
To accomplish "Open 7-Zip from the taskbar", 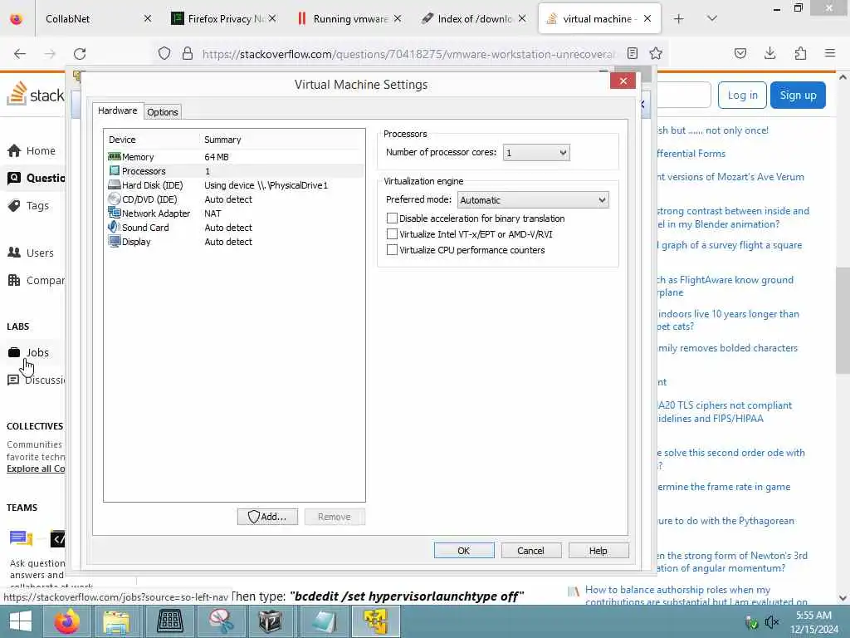I will (271, 621).
